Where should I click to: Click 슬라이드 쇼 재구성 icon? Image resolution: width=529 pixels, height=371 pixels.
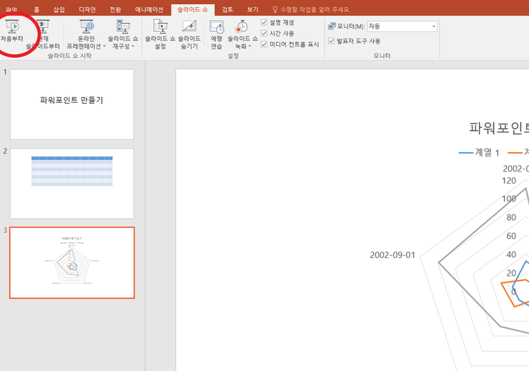123,26
